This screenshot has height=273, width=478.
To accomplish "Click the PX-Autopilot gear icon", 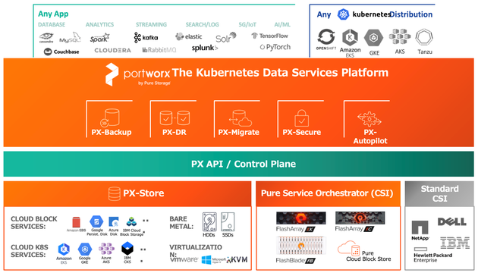I will [x=370, y=119].
